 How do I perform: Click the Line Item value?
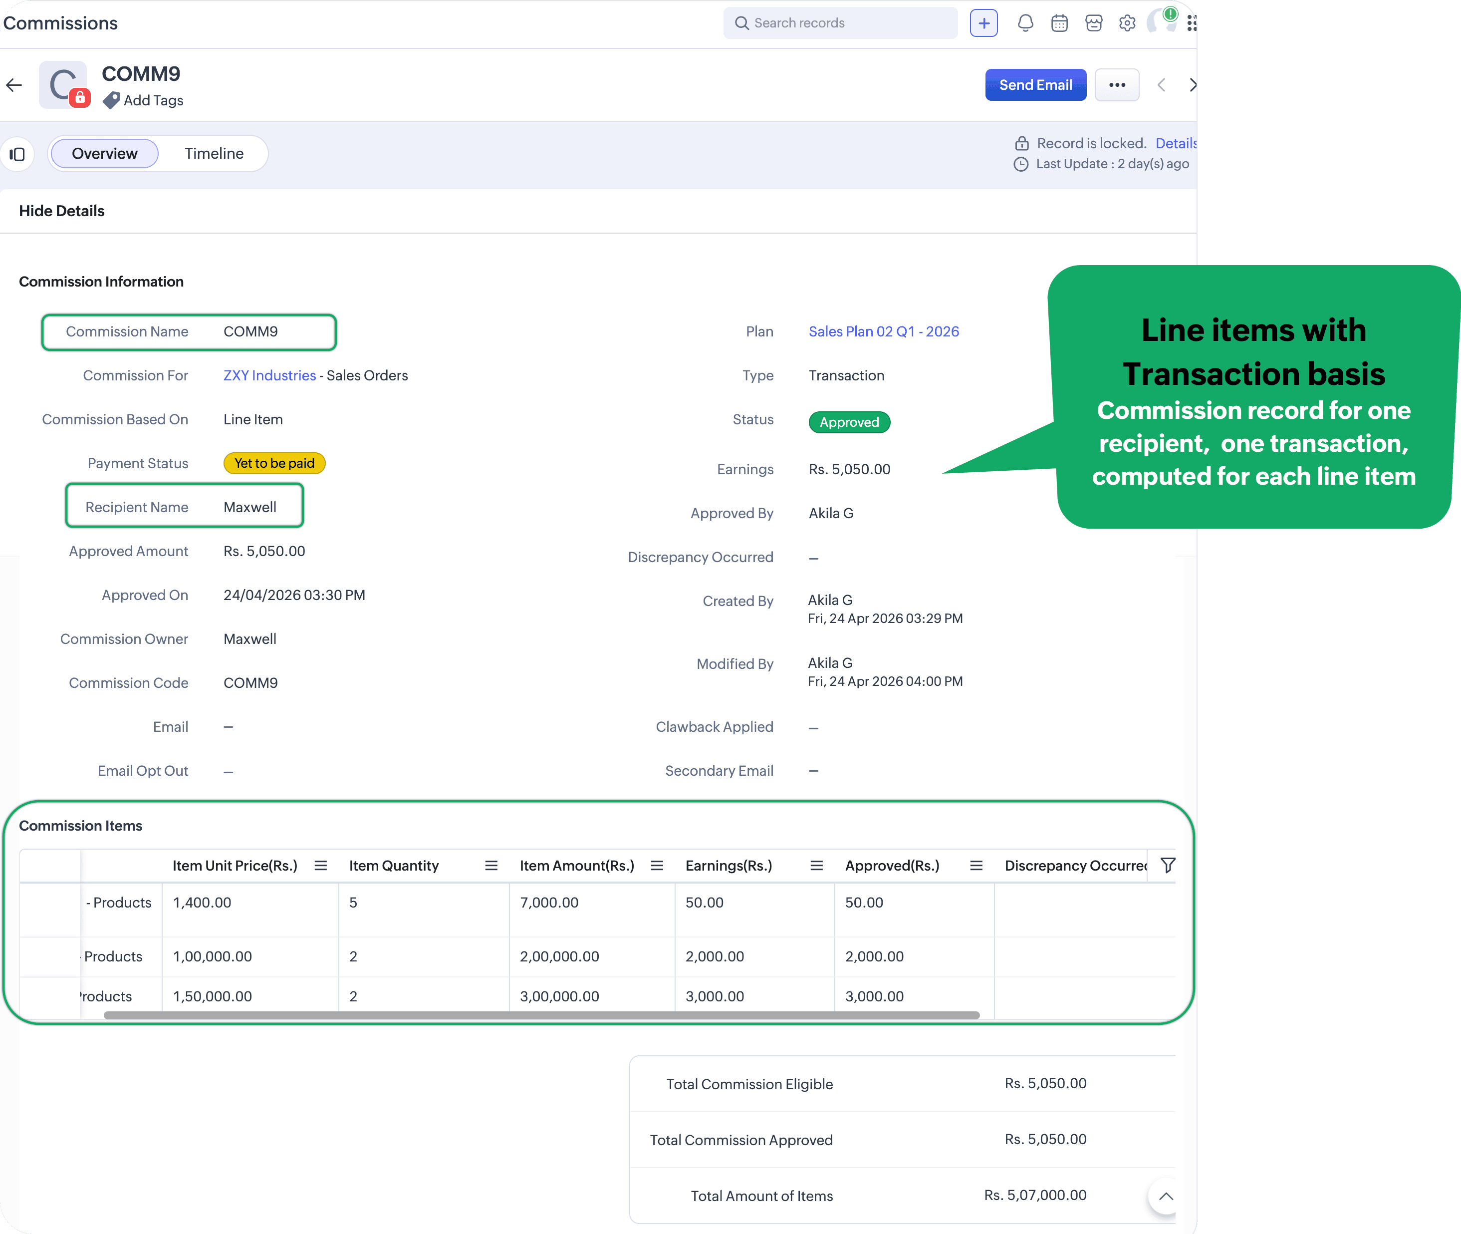[253, 420]
